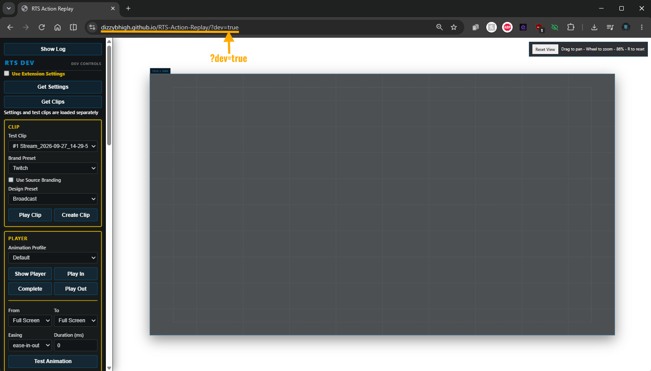Reload the RTS Action Replay page
The height and width of the screenshot is (371, 651).
[42, 27]
